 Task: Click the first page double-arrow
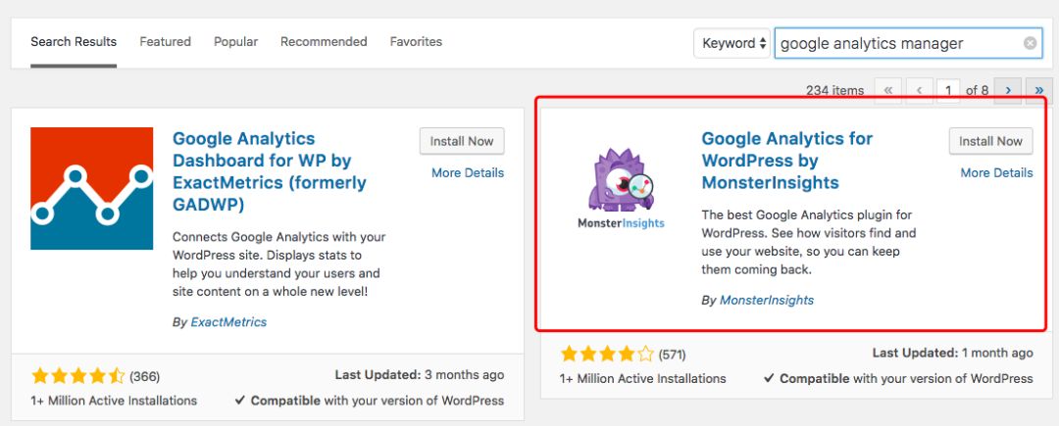[x=888, y=90]
